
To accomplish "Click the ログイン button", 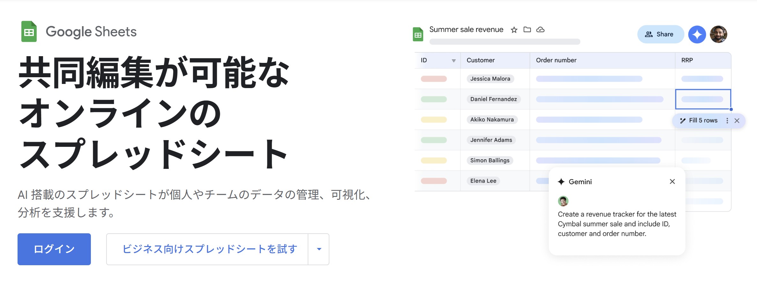I will (54, 249).
